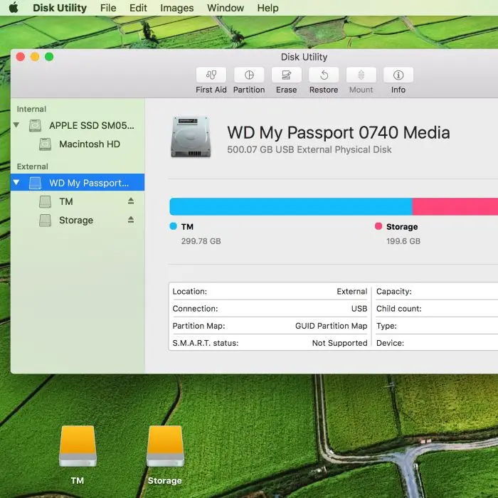Viewport: 498px width, 498px height.
Task: Open the Partition tool
Action: 249,75
